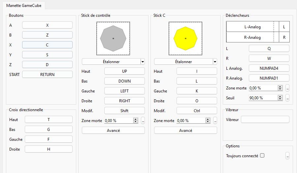Click control stick Modif. mapping Shift

tap(124, 111)
